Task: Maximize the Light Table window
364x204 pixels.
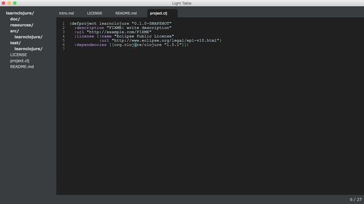Action: (15, 3)
